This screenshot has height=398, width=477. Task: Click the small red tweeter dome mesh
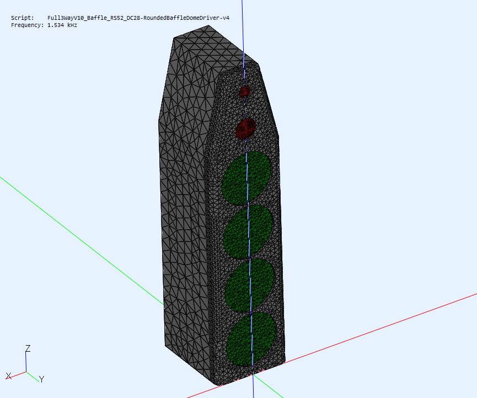coord(244,92)
